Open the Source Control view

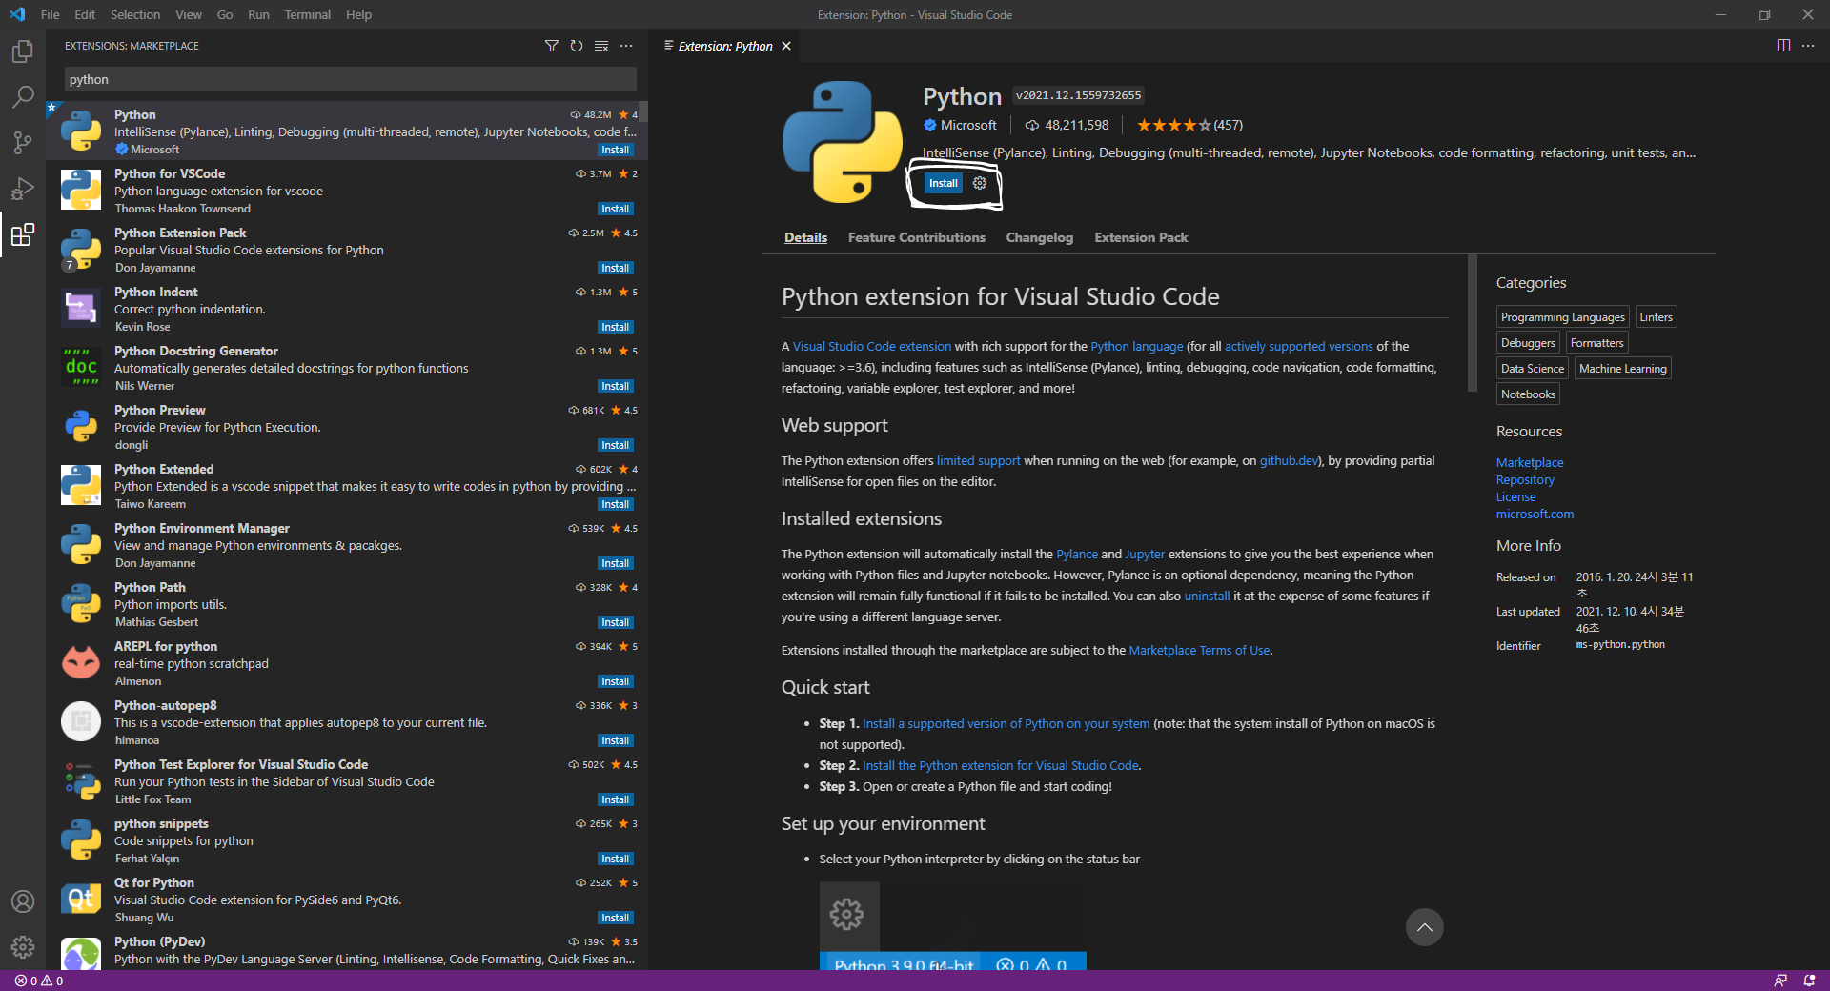point(23,142)
